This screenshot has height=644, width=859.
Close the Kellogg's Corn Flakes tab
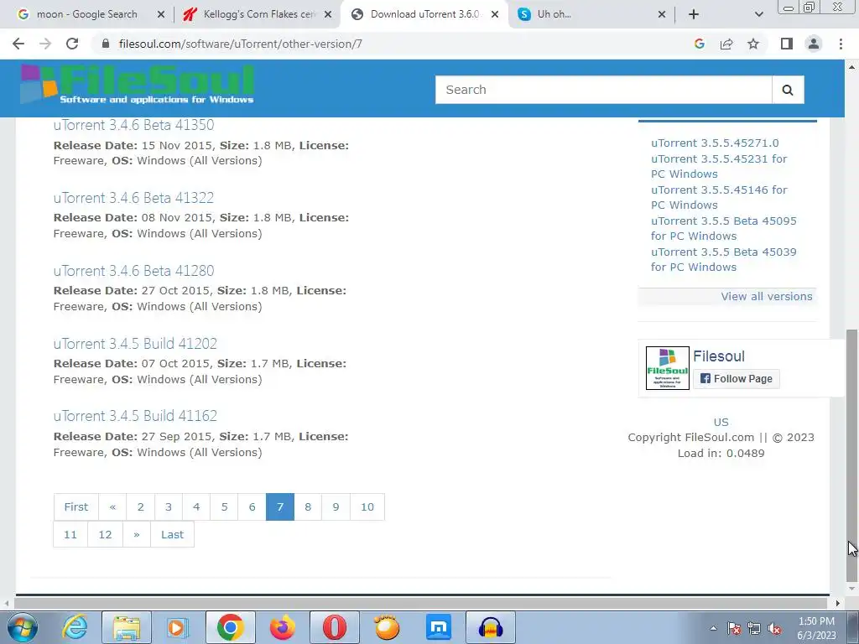click(x=328, y=15)
